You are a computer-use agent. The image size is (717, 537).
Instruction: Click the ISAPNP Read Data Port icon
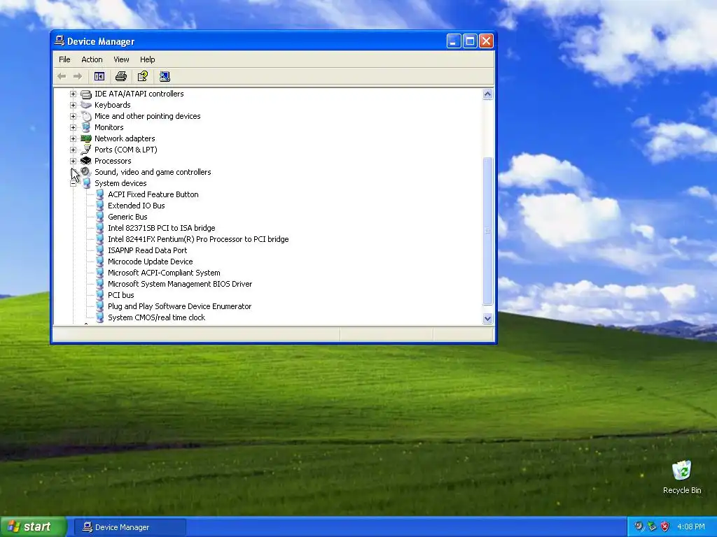coord(99,251)
